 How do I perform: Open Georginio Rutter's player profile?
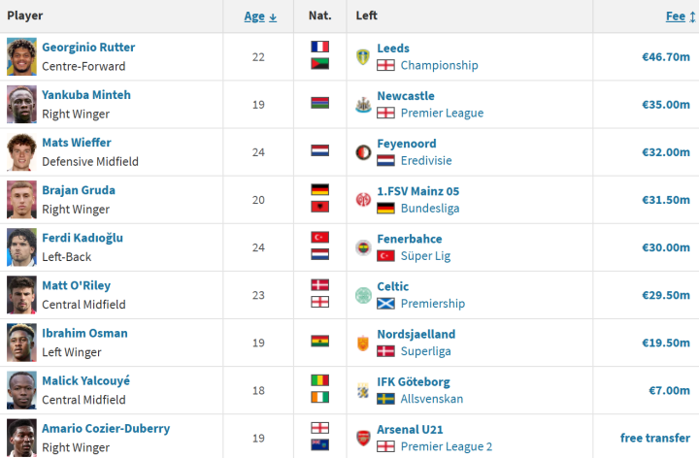88,48
